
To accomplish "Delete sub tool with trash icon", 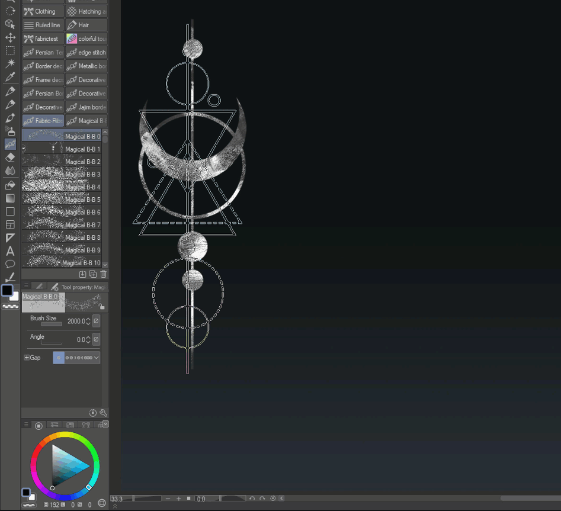I will click(x=104, y=274).
